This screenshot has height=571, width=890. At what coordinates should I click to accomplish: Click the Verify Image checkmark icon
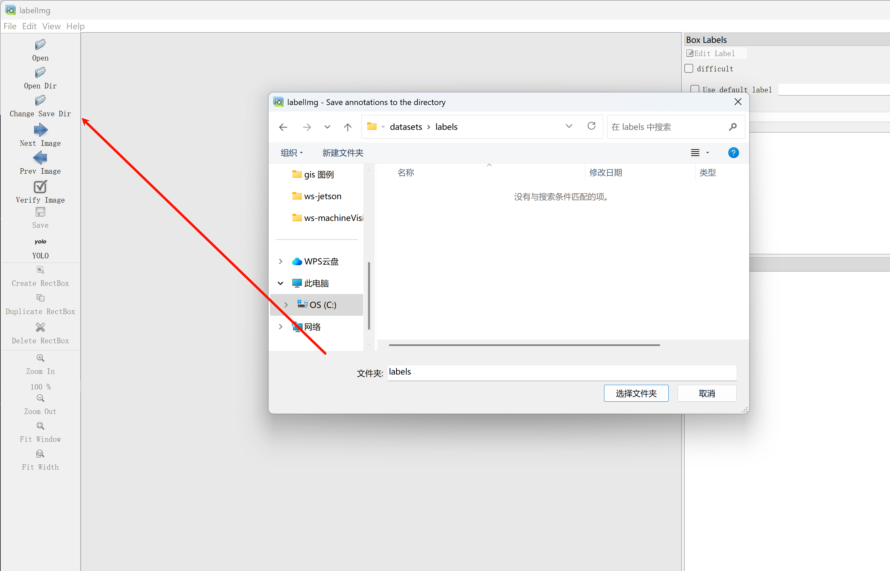point(40,187)
